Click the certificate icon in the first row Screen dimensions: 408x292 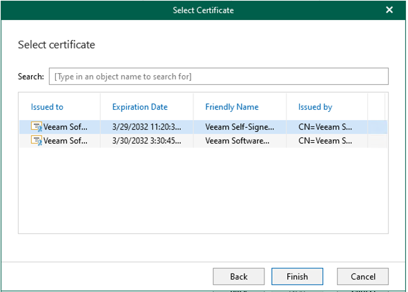(37, 127)
